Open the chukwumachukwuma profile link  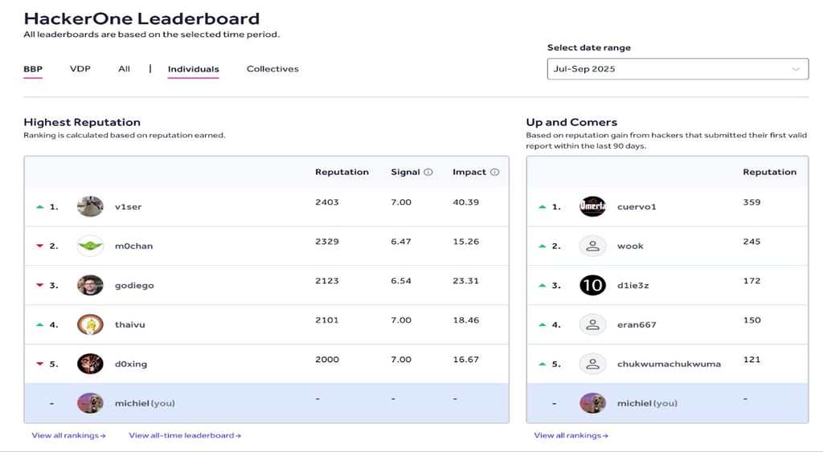(669, 364)
